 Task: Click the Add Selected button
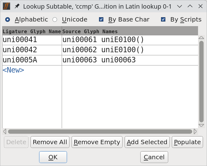click(x=147, y=142)
